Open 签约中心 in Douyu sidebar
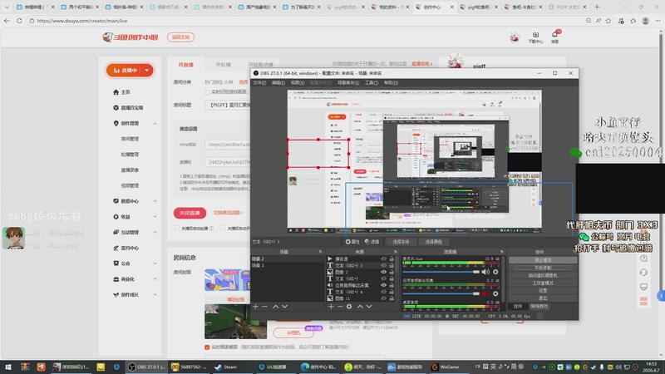Viewport: 665px width, 374px height. (x=126, y=248)
